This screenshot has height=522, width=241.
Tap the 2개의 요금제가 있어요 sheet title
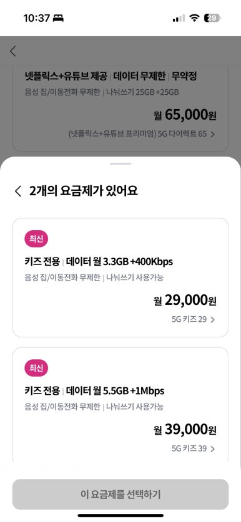pos(83,191)
